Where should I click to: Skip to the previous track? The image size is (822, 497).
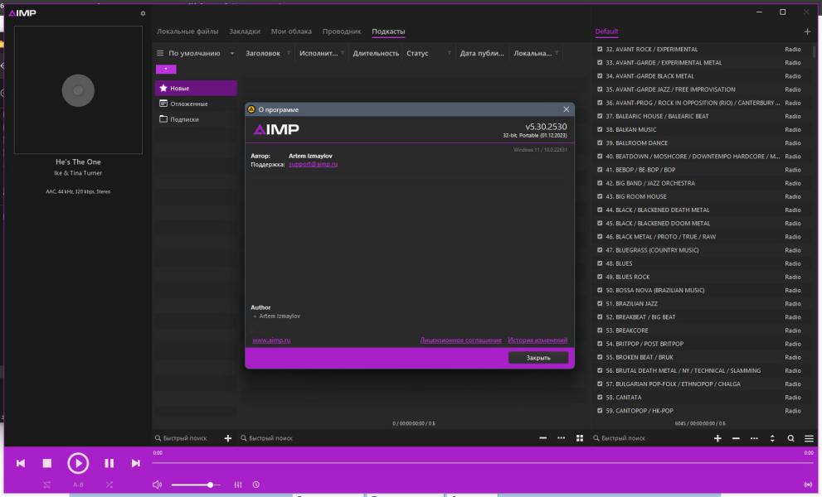tap(21, 463)
